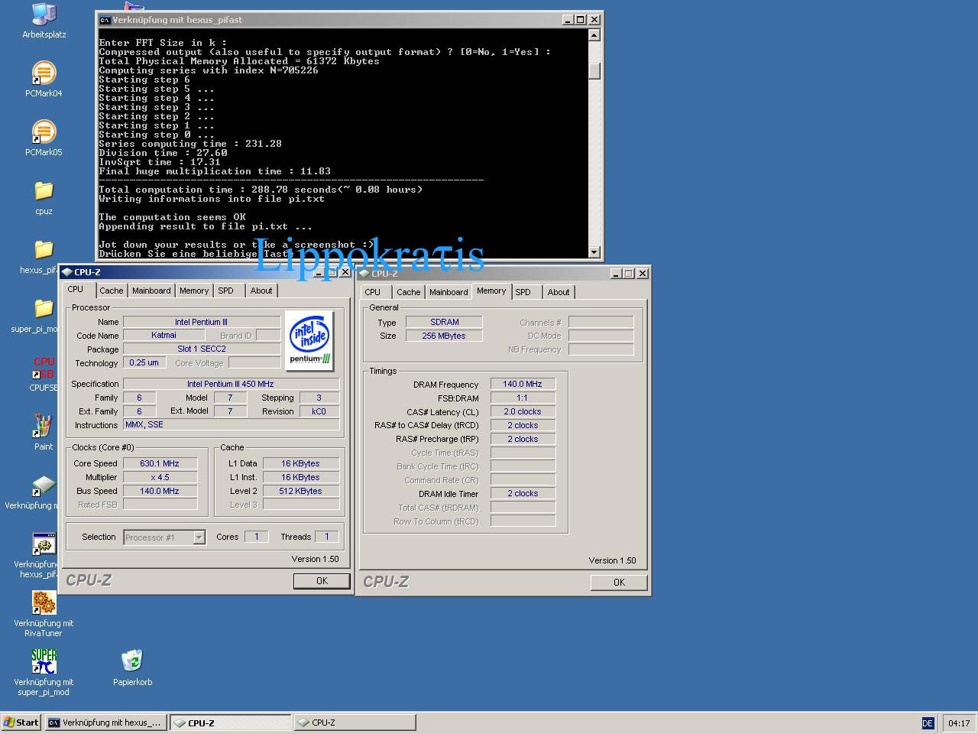
Task: Click Code Name value Katmai
Action: tap(164, 335)
